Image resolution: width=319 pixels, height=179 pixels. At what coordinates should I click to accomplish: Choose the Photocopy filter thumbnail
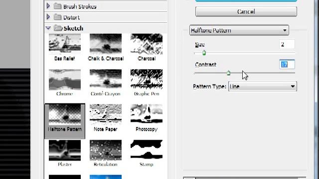click(x=147, y=114)
